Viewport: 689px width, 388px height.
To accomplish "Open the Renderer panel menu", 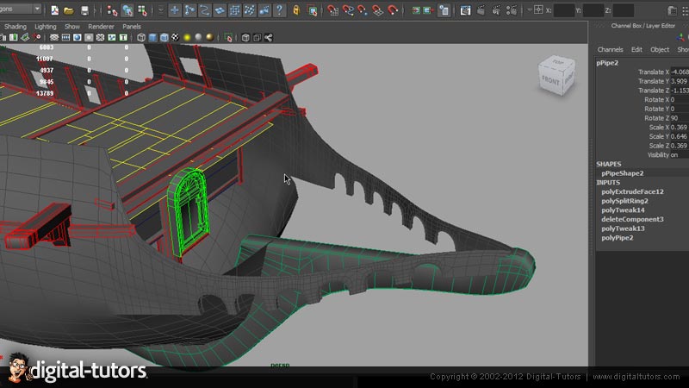I will click(102, 27).
